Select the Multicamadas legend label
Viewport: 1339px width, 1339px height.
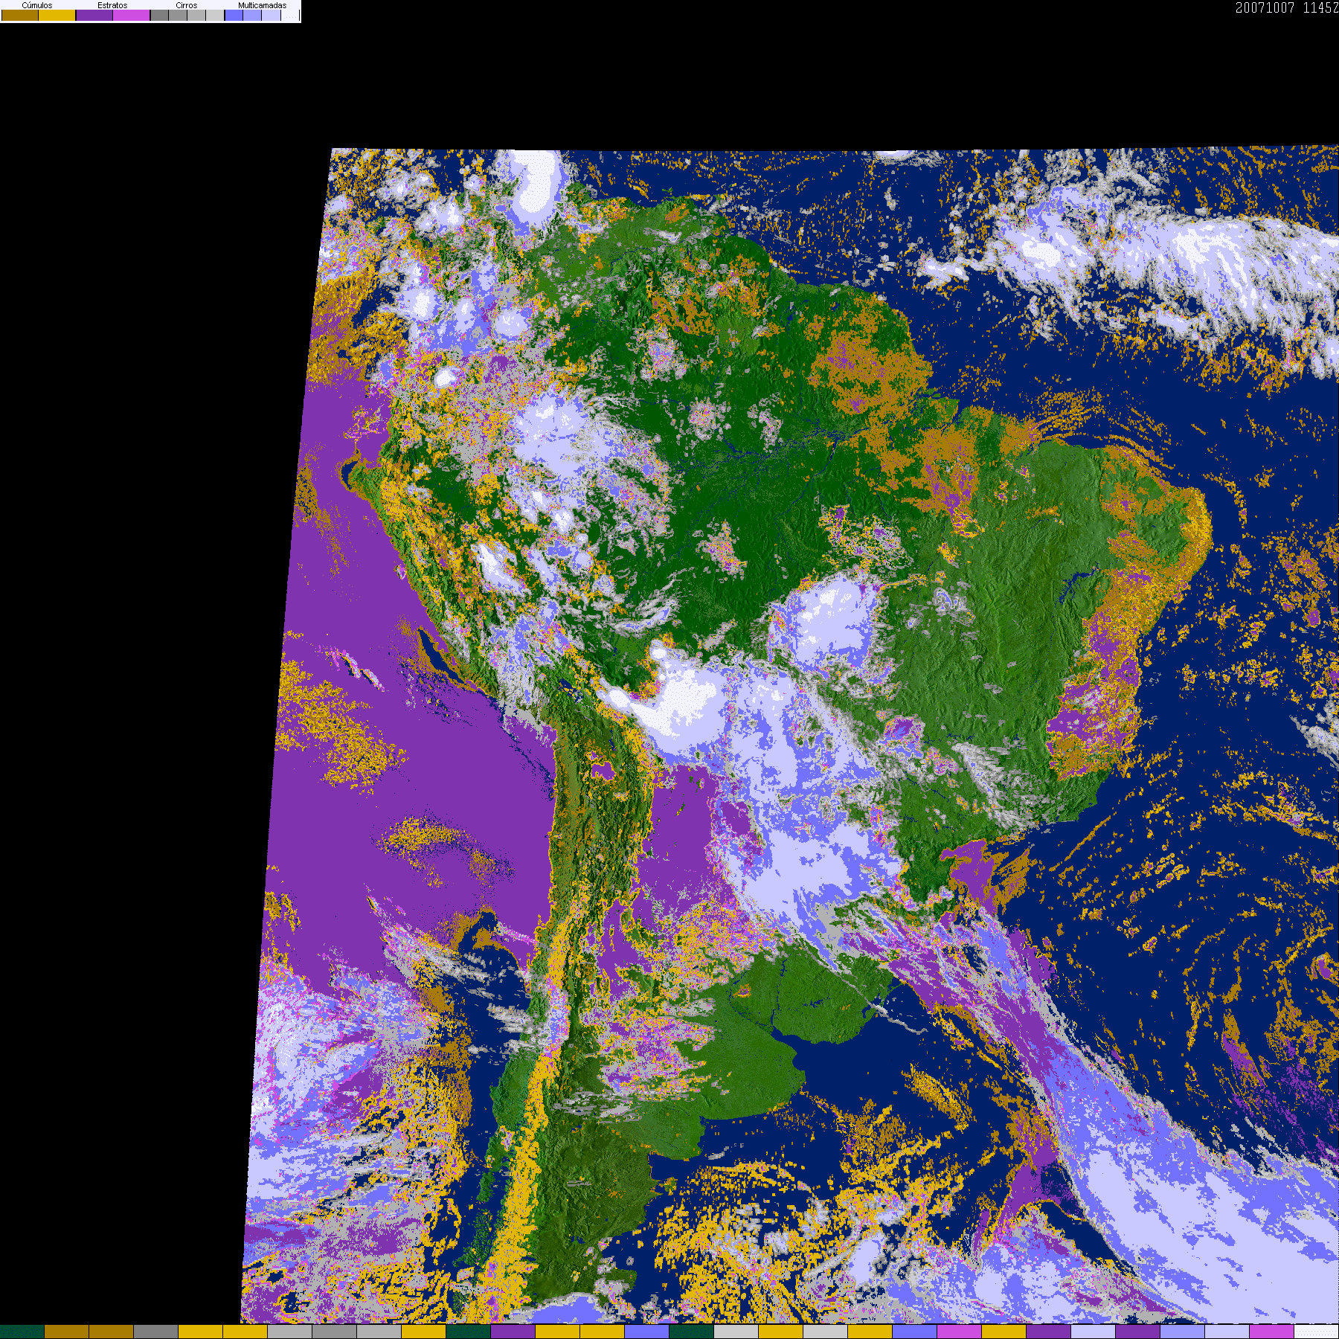(262, 5)
